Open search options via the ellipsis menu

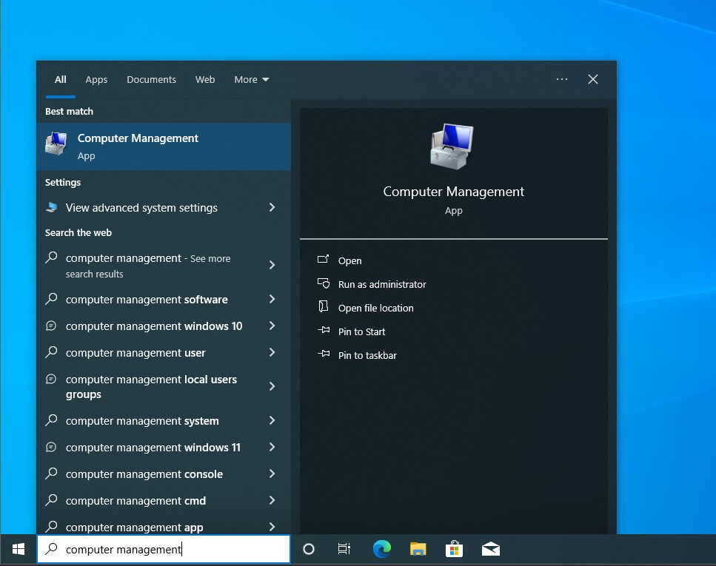click(x=561, y=79)
